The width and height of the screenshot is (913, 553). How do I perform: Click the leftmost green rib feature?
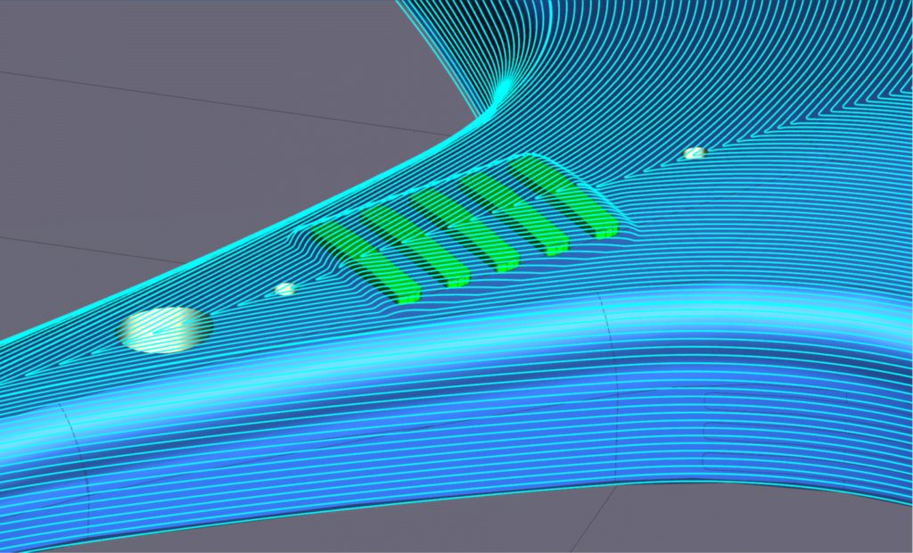[x=366, y=263]
